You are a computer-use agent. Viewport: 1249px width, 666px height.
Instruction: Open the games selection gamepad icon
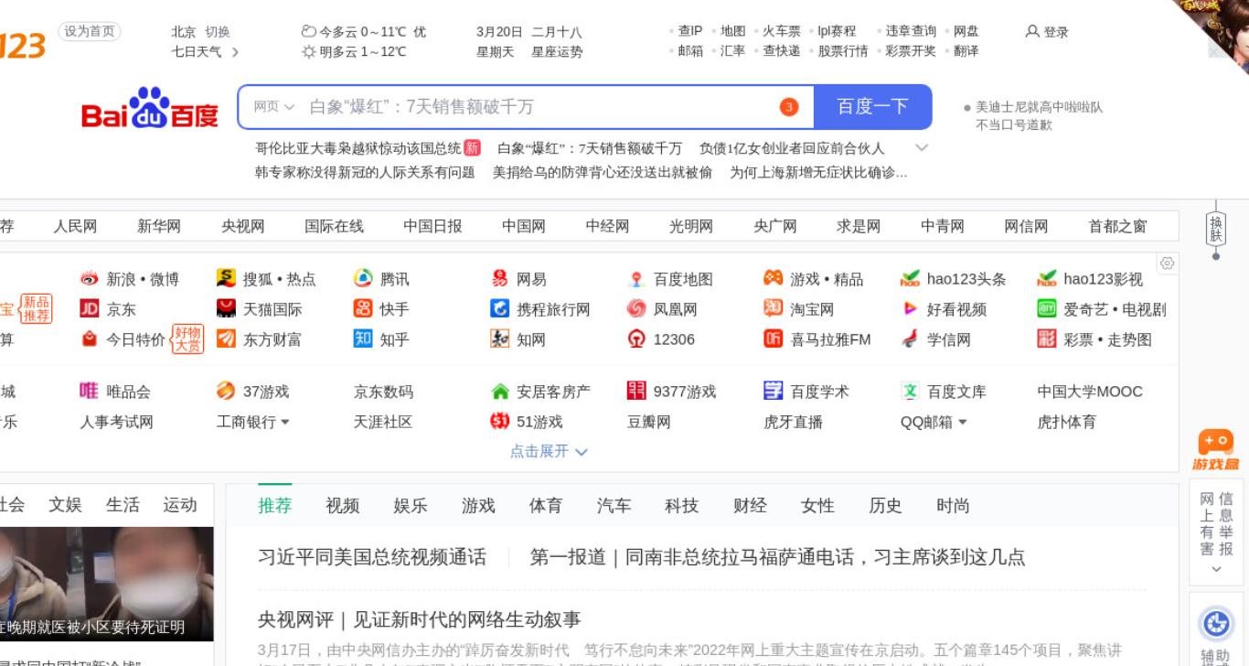pos(773,279)
